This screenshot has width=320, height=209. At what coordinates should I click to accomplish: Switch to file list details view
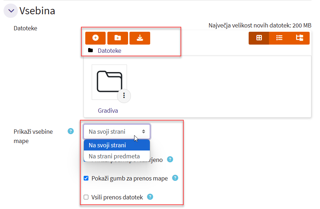point(279,38)
